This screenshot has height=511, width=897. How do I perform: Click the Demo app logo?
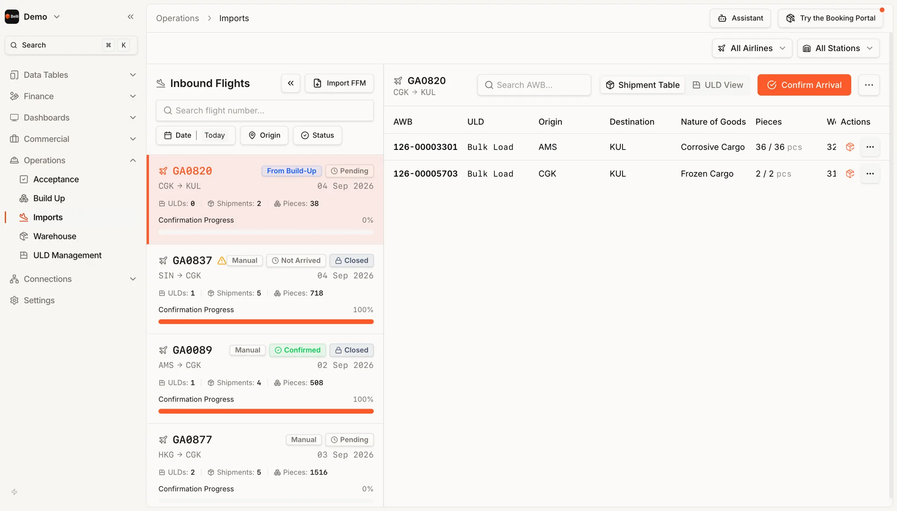(12, 17)
